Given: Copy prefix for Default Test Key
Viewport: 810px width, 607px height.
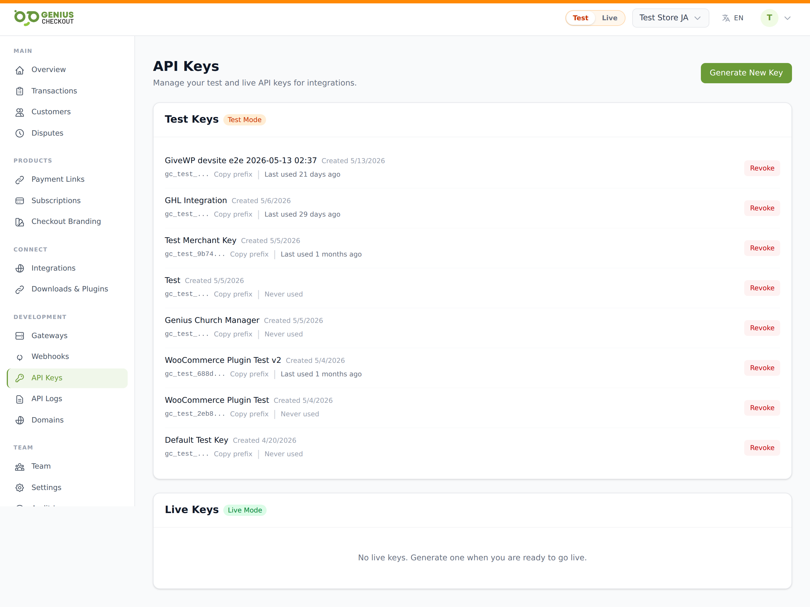Looking at the screenshot, I should click(233, 454).
